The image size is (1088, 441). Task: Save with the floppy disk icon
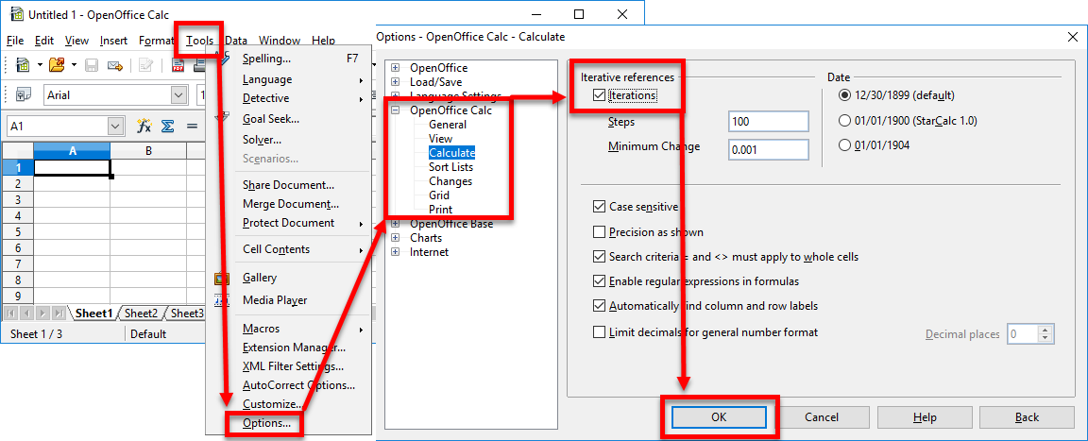pos(92,65)
